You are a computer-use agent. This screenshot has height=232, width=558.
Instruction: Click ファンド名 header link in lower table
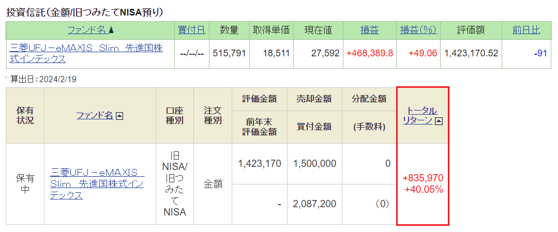click(95, 115)
